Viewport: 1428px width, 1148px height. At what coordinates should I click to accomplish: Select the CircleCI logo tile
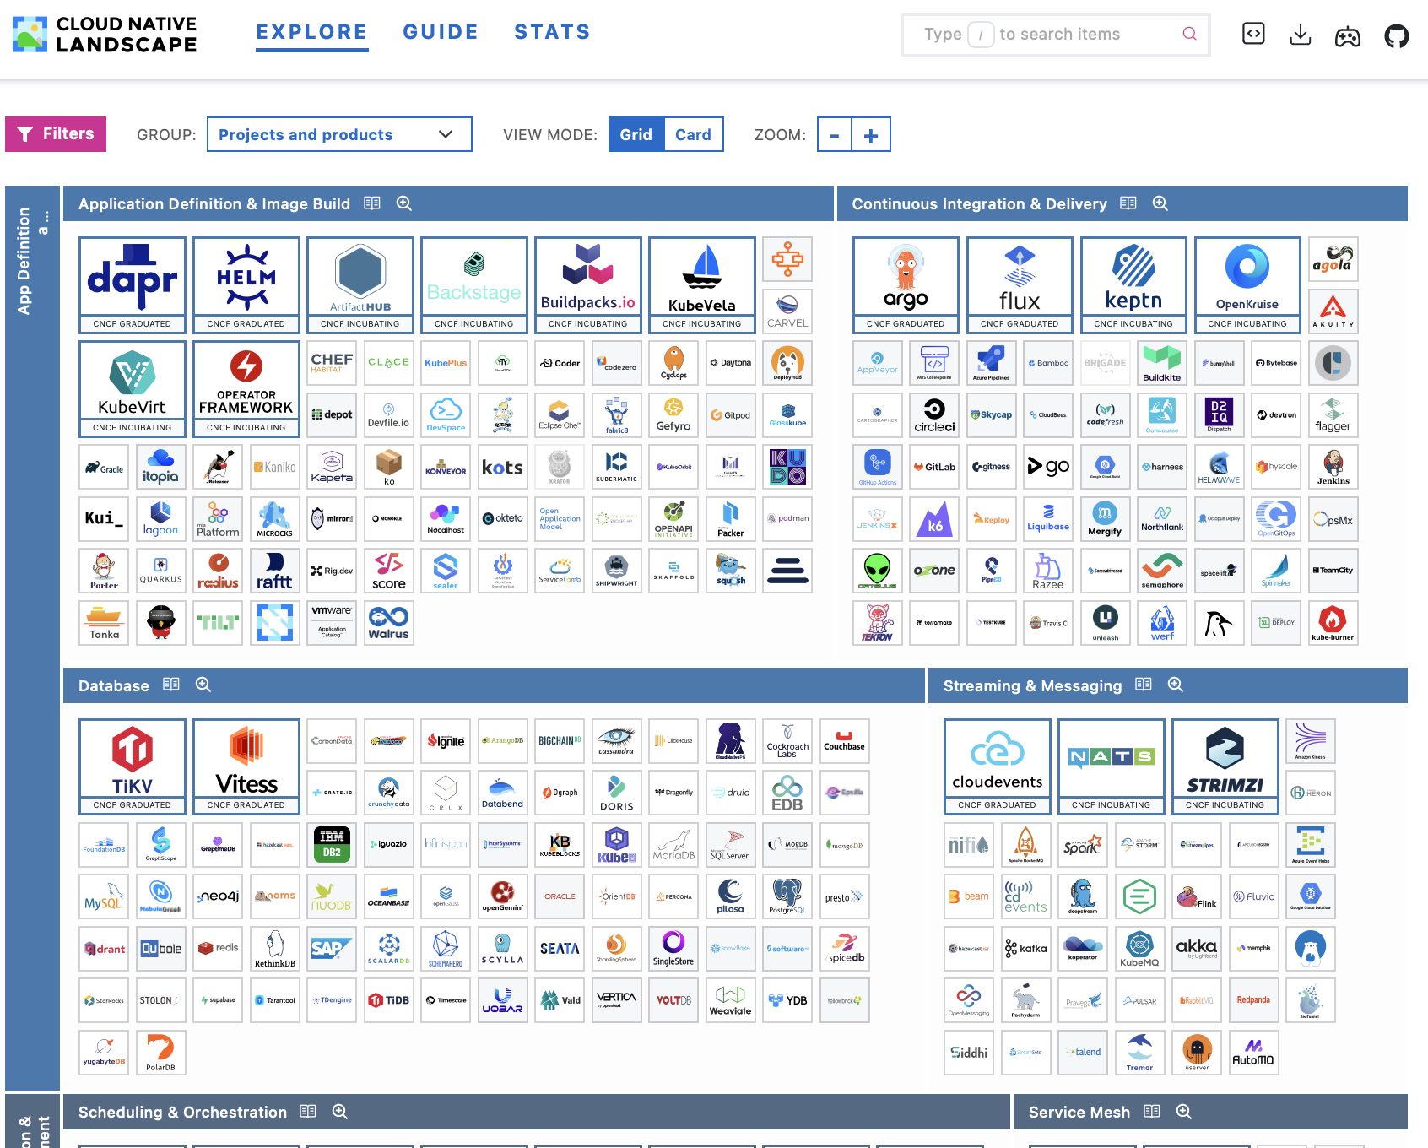pyautogui.click(x=934, y=414)
